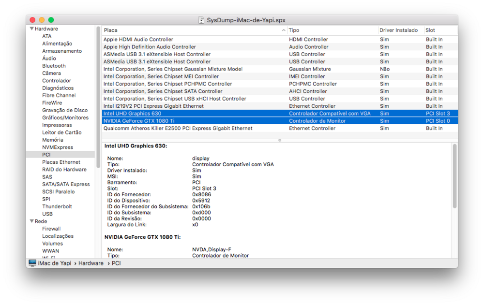The width and height of the screenshot is (484, 305).
Task: Click Hardware in the bottom path bar
Action: 91,263
